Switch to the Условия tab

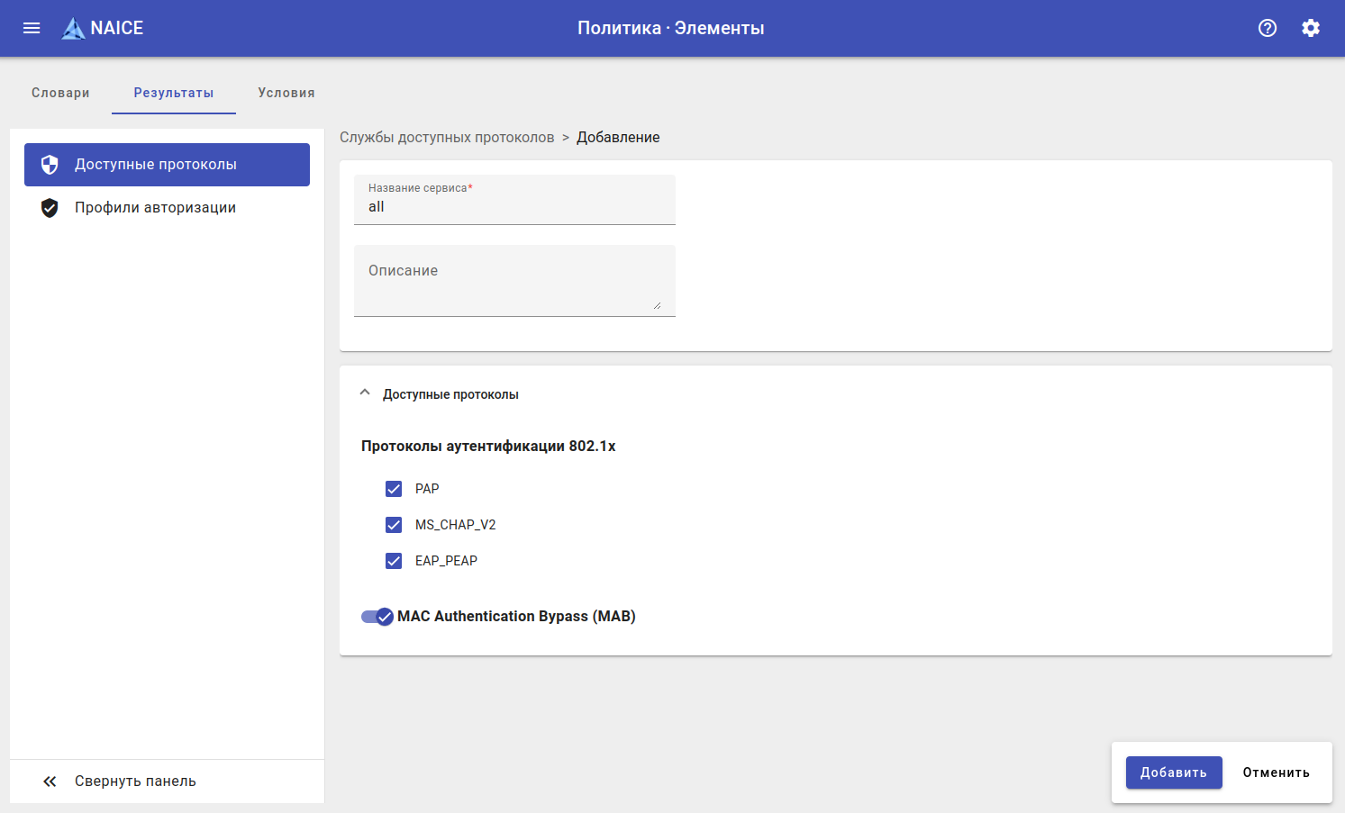tap(286, 93)
